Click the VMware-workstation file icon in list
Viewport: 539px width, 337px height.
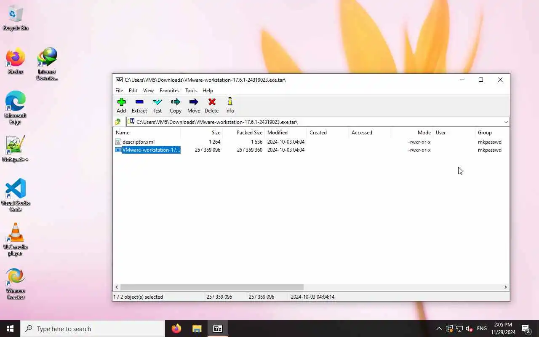tap(118, 150)
